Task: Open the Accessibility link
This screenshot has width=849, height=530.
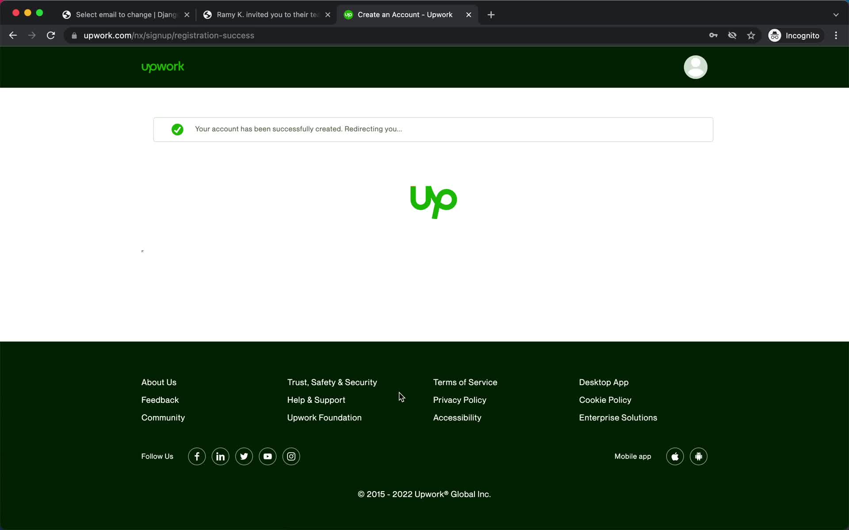Action: pyautogui.click(x=457, y=417)
